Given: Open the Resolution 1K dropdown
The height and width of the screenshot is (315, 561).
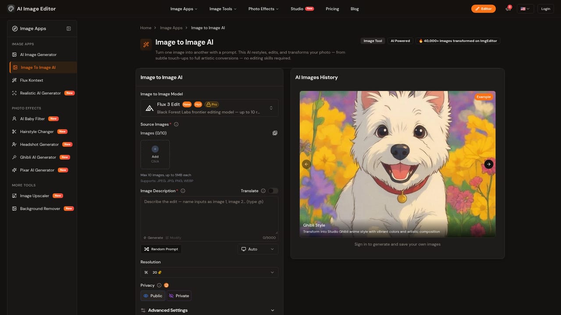Looking at the screenshot, I should tap(209, 272).
